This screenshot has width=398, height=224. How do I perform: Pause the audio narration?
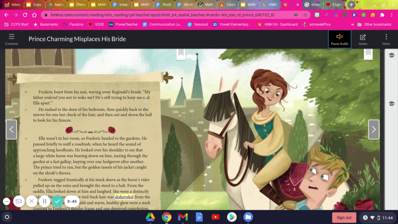[x=340, y=39]
